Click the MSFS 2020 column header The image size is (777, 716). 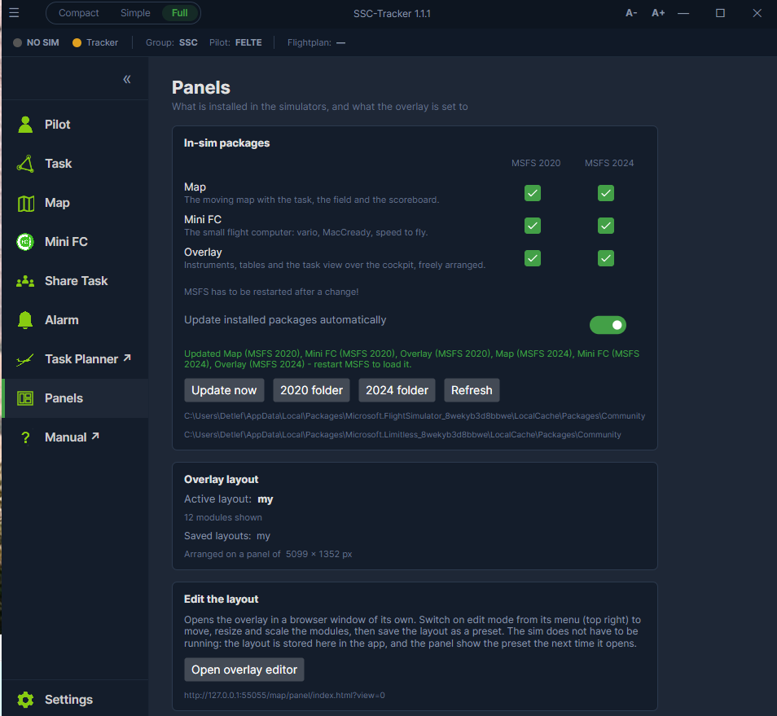536,163
